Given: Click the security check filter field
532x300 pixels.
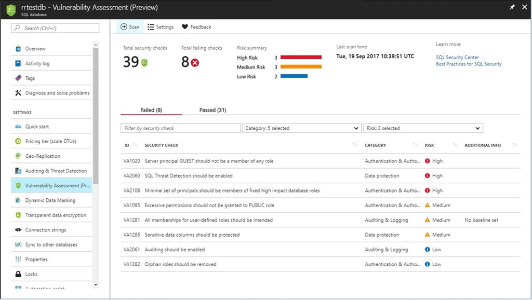Looking at the screenshot, I should [x=180, y=128].
